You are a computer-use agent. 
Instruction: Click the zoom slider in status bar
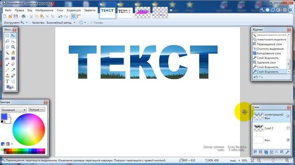tap(273, 160)
